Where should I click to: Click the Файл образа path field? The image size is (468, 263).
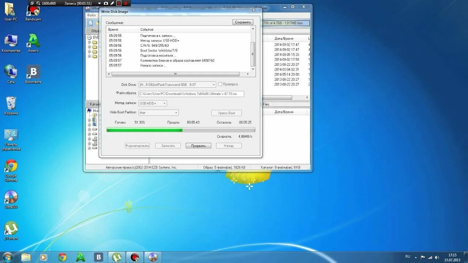coord(191,94)
